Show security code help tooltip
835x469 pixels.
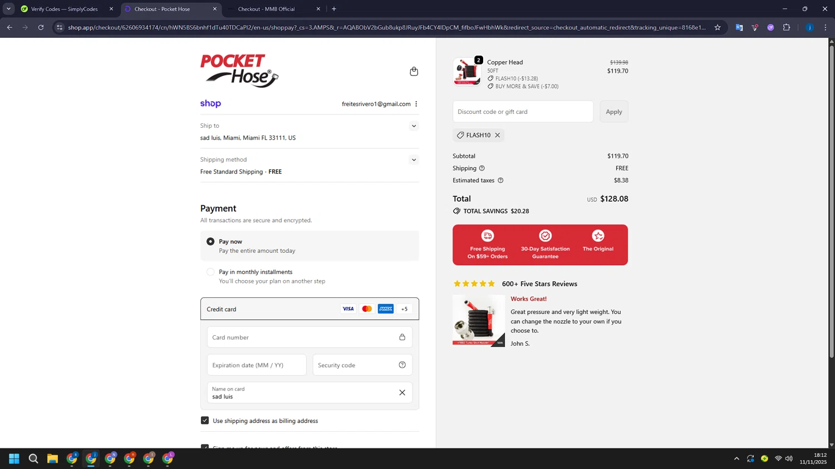coord(402,365)
